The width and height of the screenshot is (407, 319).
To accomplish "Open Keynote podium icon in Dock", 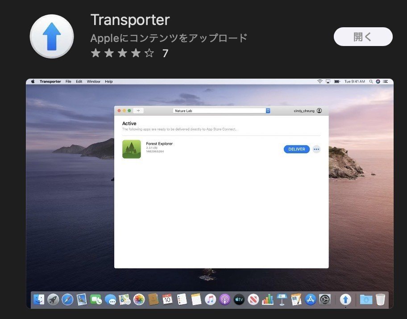I will 282,299.
